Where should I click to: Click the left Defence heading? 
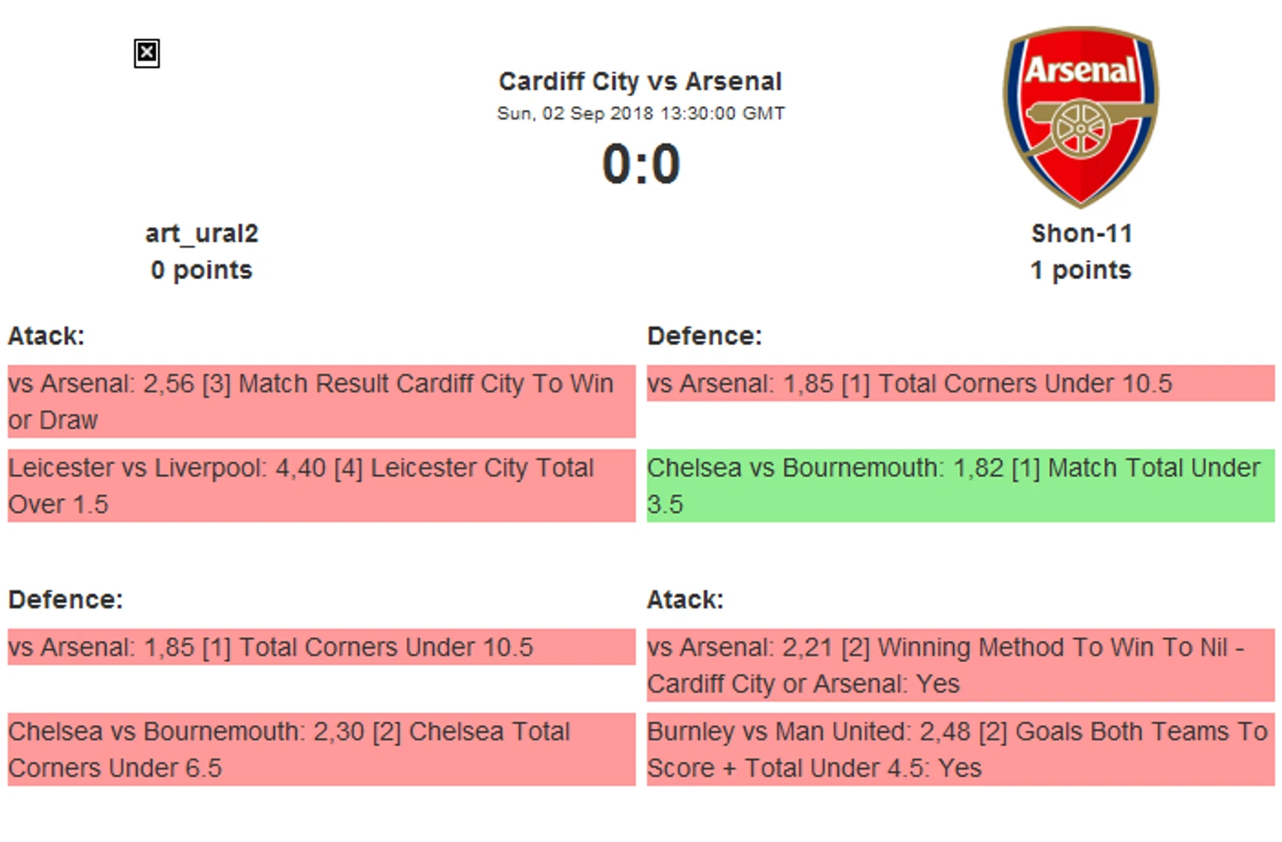click(66, 600)
